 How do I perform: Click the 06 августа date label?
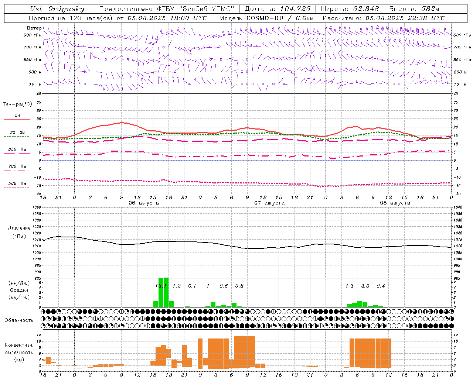144,203
